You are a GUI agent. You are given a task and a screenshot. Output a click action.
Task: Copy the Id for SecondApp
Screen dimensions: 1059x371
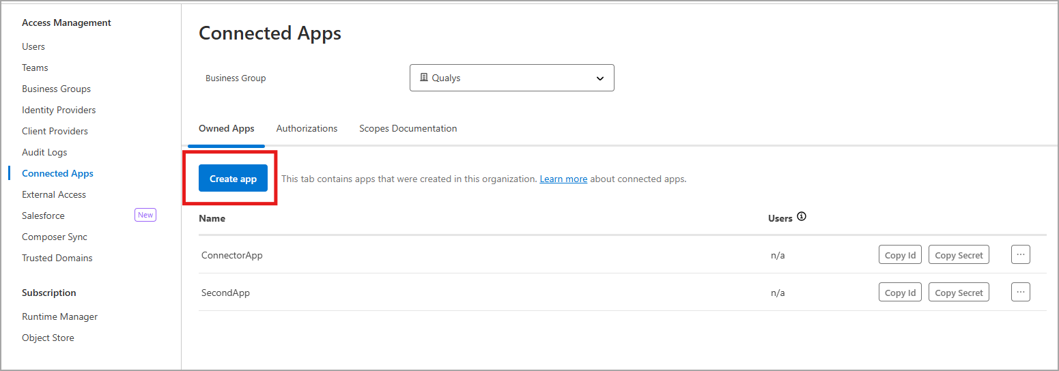pos(899,293)
